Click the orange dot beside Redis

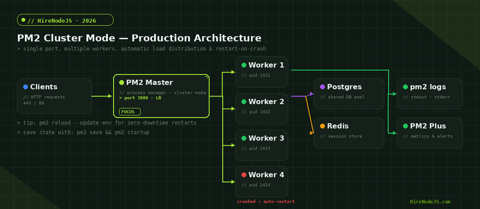322,126
